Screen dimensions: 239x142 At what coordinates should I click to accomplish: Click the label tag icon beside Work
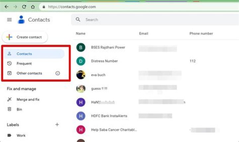(x=9, y=135)
